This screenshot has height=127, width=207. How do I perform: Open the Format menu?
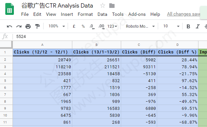pos(85,14)
